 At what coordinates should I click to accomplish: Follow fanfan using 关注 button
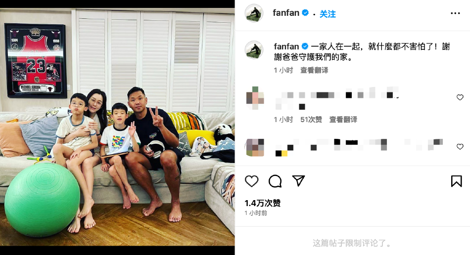click(328, 14)
